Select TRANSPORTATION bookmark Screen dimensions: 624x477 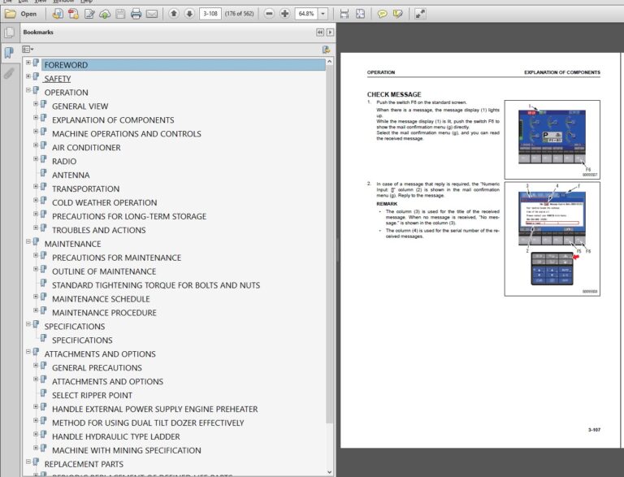tap(85, 189)
